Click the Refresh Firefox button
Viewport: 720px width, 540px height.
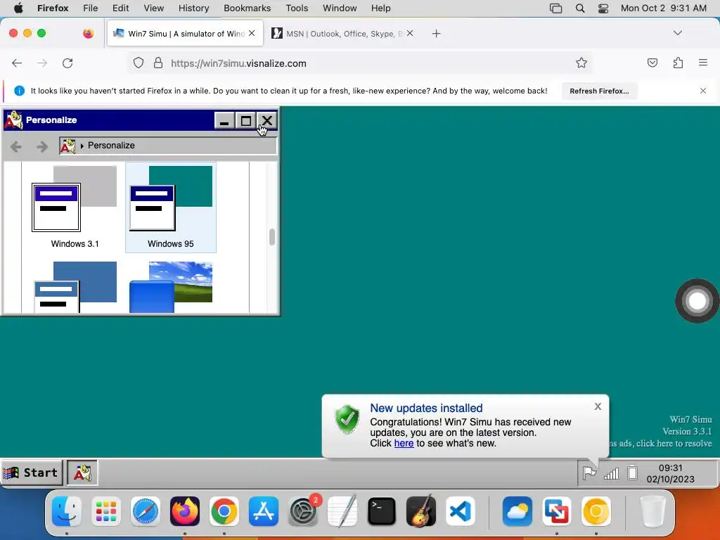click(x=599, y=91)
